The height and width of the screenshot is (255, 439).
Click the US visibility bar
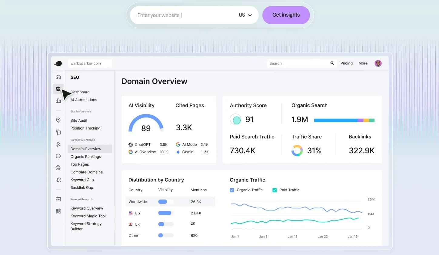point(166,213)
